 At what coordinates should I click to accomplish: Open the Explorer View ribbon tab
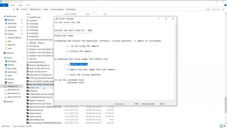click(x=28, y=5)
